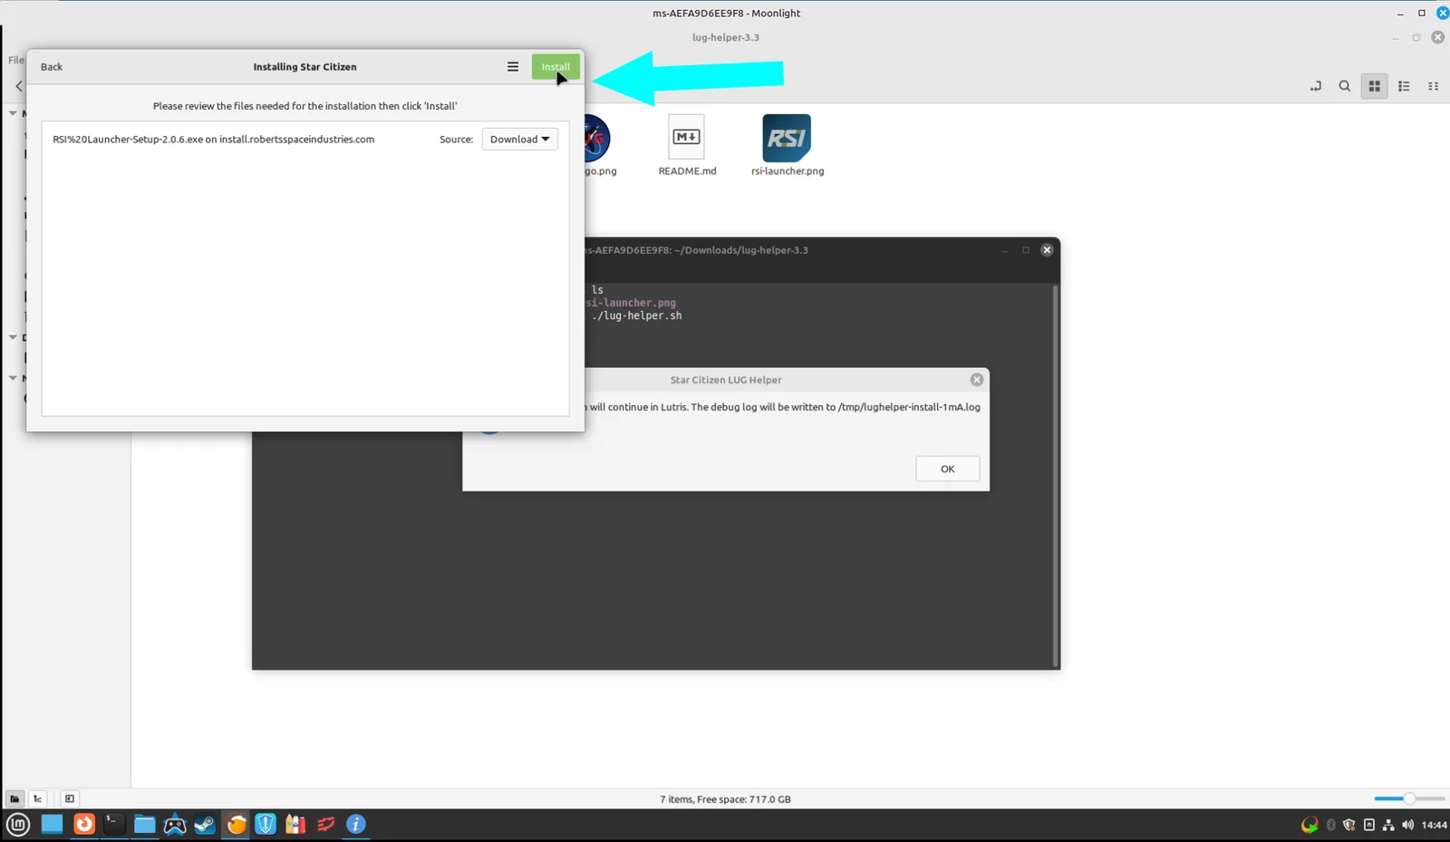
Task: Show places in file manager sidebar
Action: [14, 798]
